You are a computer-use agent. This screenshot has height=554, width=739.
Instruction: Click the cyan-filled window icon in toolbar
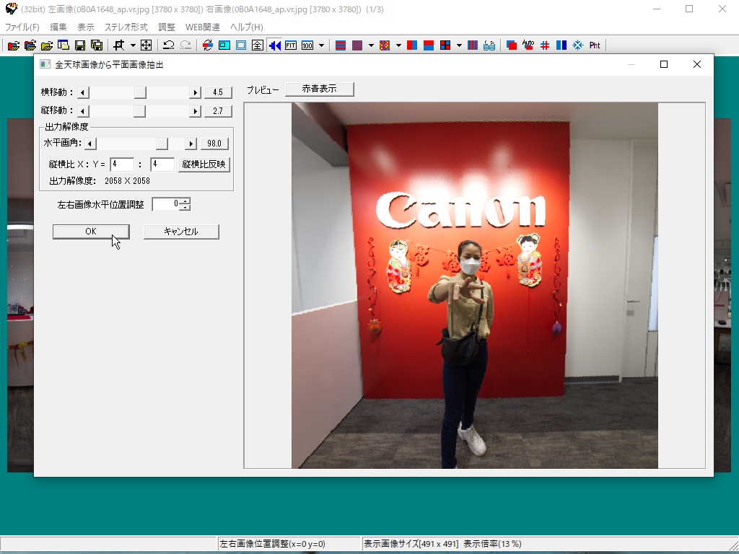tap(224, 45)
